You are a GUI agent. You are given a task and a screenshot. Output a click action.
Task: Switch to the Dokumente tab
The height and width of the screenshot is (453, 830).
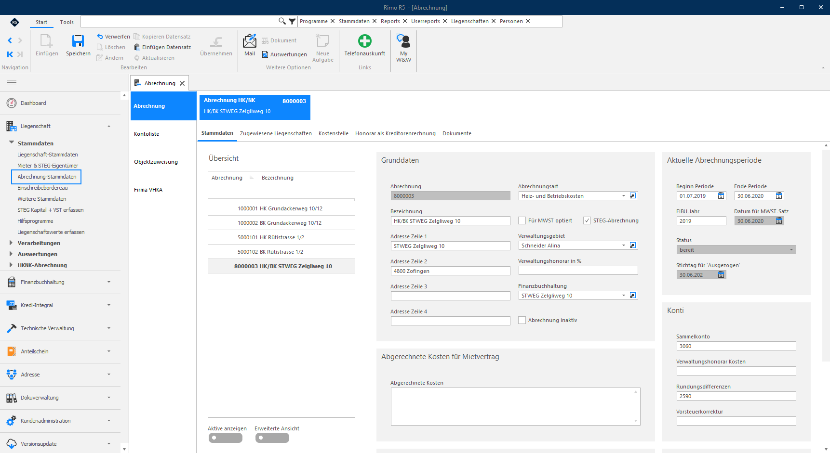(x=457, y=133)
